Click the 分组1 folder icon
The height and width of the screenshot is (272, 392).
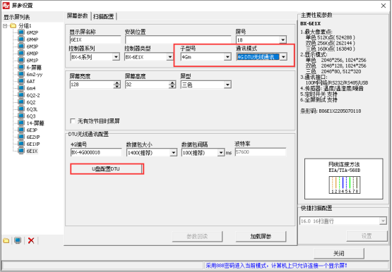(13, 25)
